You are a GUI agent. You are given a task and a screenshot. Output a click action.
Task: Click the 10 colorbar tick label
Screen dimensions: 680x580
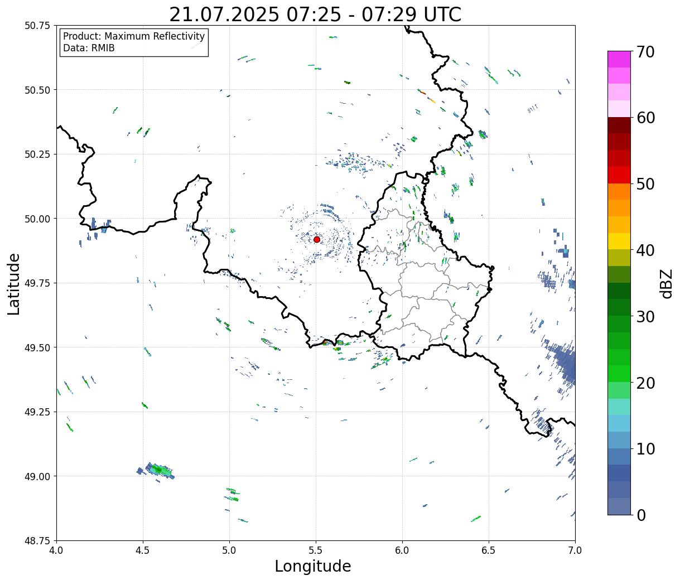[645, 449]
